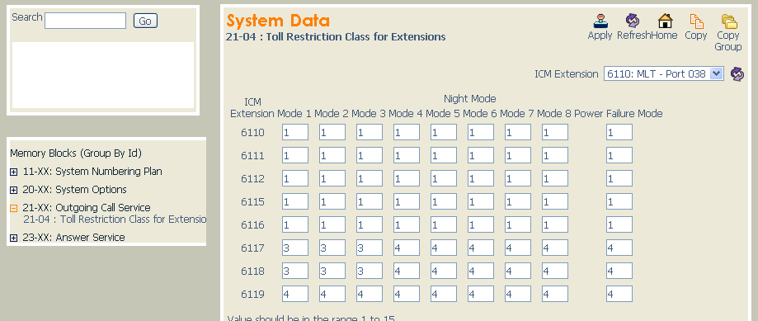758x321 pixels.
Task: Click Mode 6 field for extension 6115
Action: coord(481,201)
